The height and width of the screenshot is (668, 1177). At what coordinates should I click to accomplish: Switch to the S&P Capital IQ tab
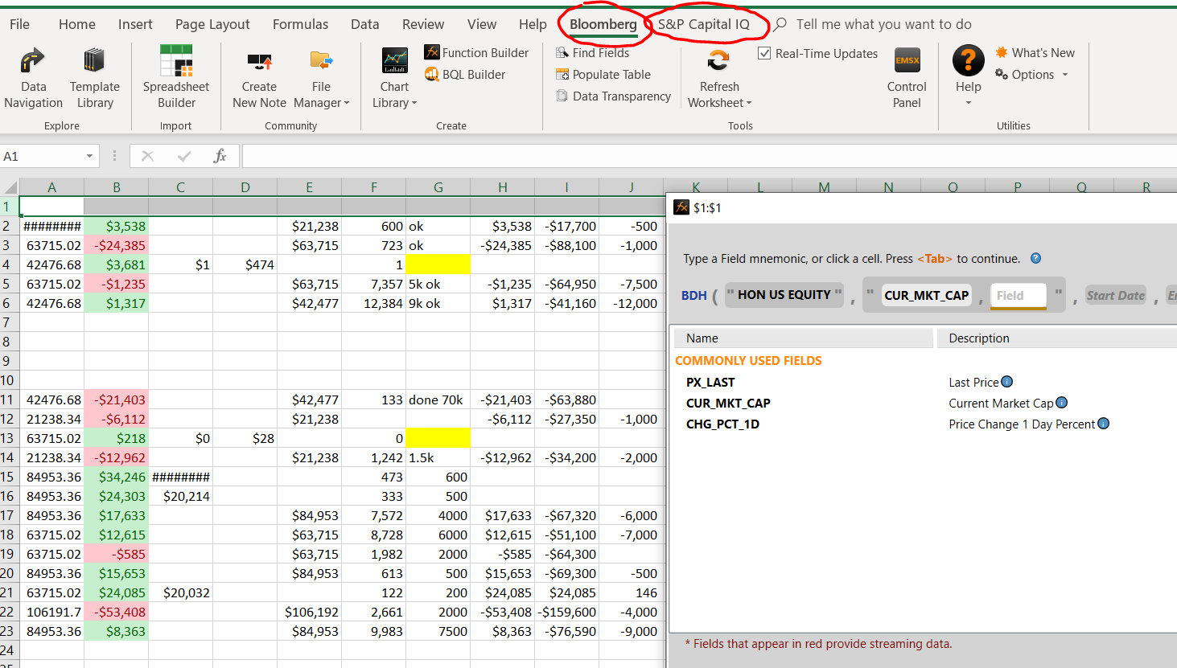(703, 24)
